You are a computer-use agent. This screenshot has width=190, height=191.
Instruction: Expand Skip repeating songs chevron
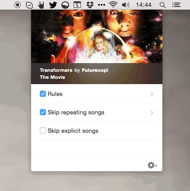tap(152, 113)
